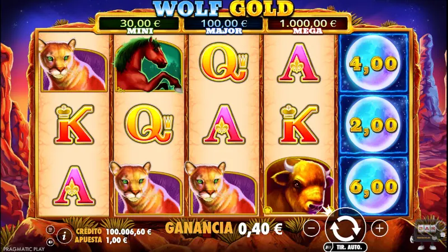Decrease the bet with the minus button
Image resolution: width=448 pixels, height=252 pixels.
311,228
